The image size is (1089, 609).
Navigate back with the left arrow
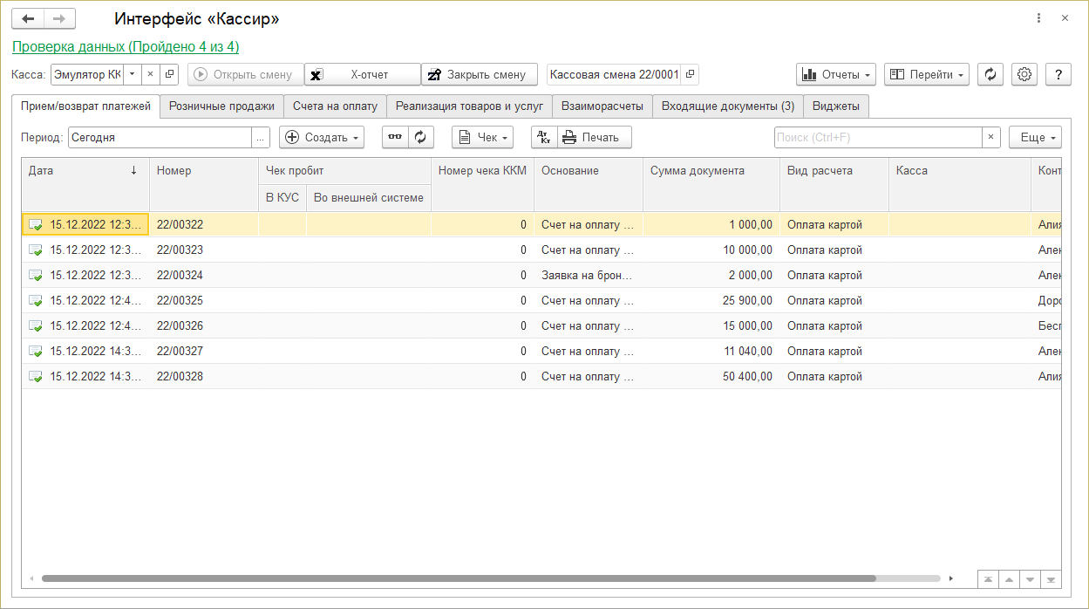click(x=28, y=18)
